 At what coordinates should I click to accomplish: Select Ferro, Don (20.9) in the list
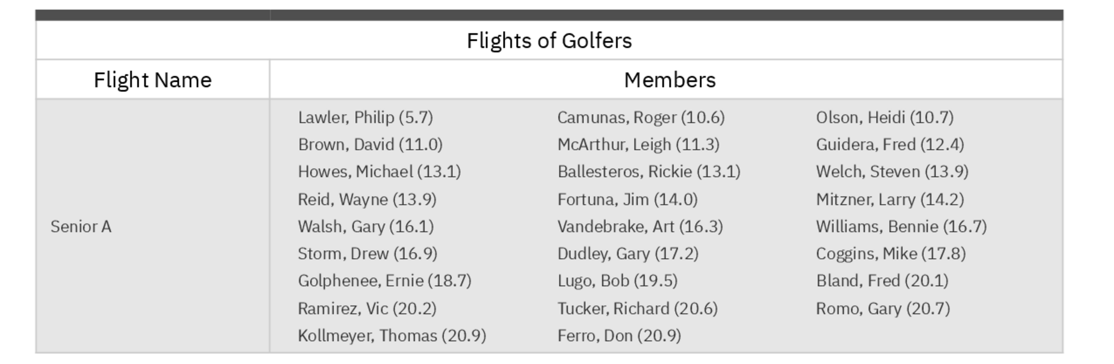(x=619, y=336)
